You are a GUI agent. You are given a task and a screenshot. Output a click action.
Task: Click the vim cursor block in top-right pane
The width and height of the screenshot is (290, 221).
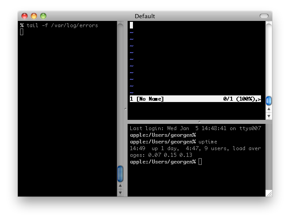pos(131,25)
